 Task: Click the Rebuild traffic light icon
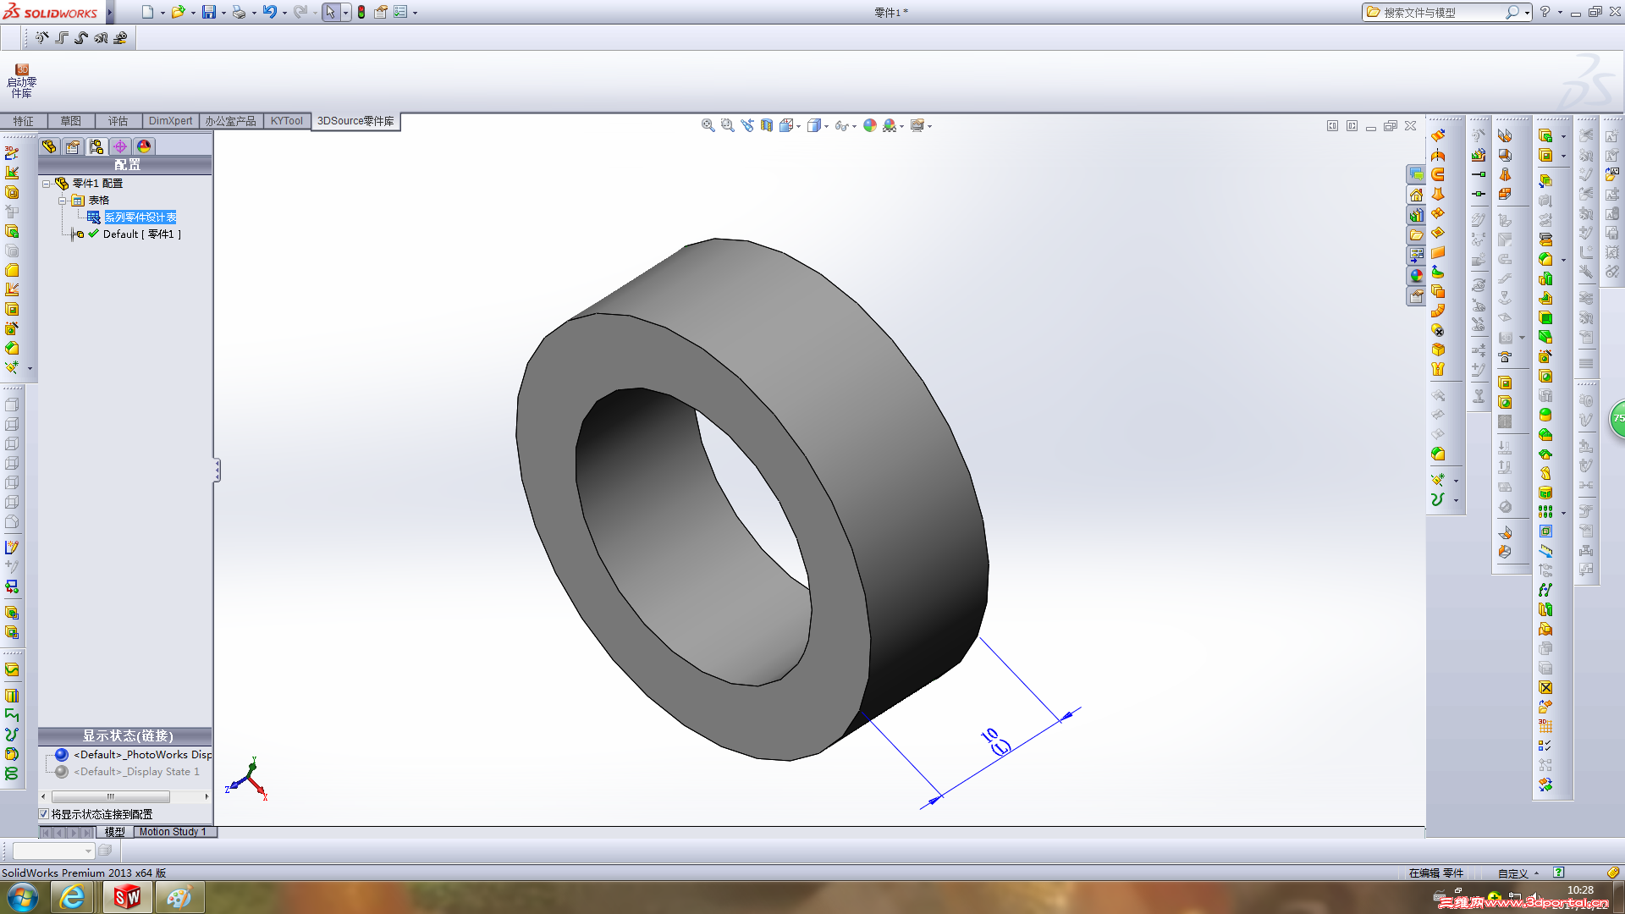click(361, 12)
